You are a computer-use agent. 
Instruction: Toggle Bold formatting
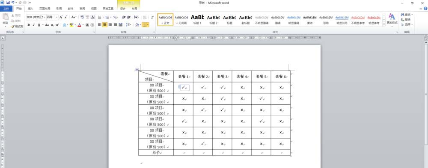[29, 25]
